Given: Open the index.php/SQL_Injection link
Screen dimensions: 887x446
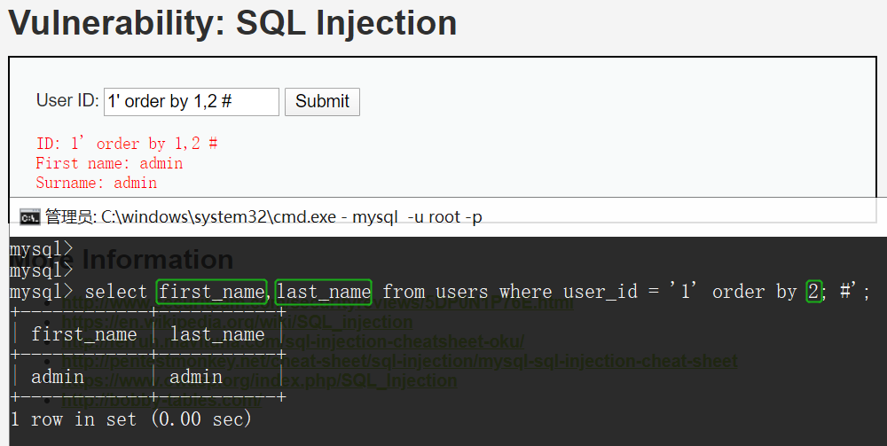Looking at the screenshot, I should point(259,380).
